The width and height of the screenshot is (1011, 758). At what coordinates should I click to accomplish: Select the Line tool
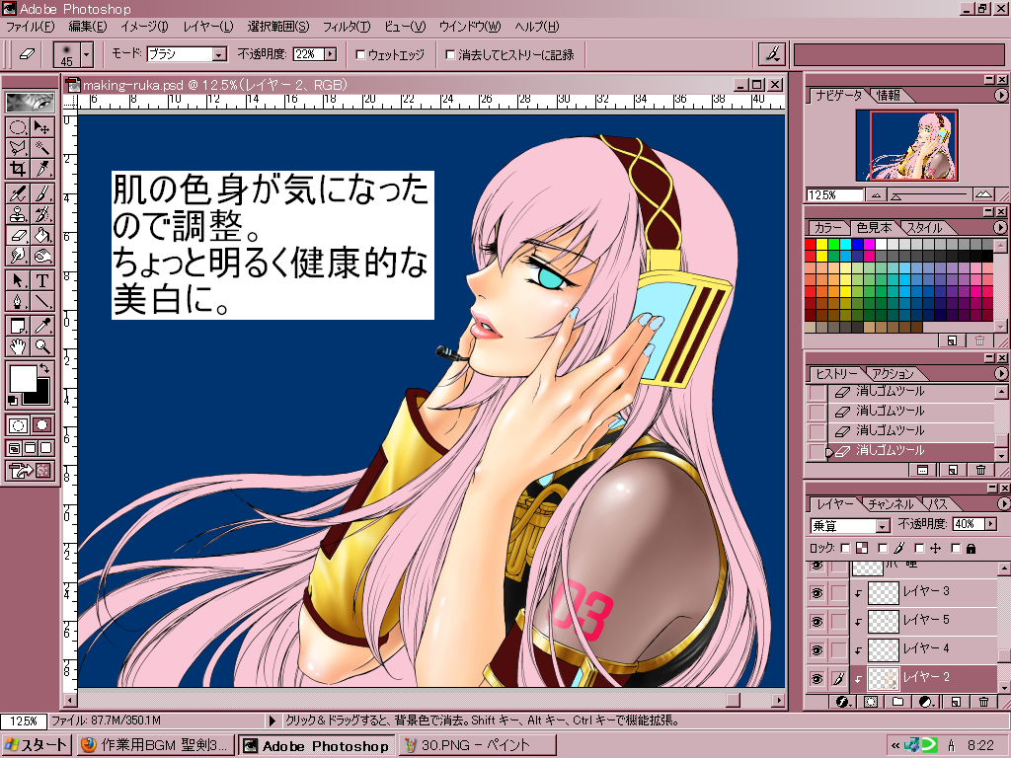41,300
